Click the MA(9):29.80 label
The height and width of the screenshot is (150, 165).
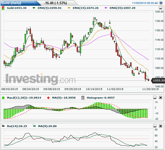coord(47,126)
